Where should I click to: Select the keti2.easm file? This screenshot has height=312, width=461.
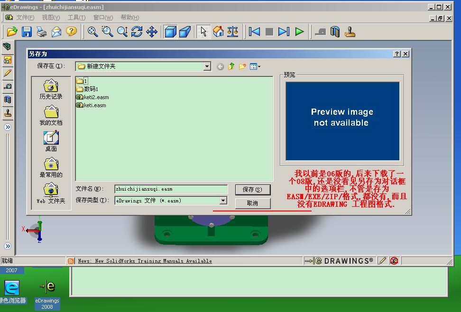click(92, 97)
